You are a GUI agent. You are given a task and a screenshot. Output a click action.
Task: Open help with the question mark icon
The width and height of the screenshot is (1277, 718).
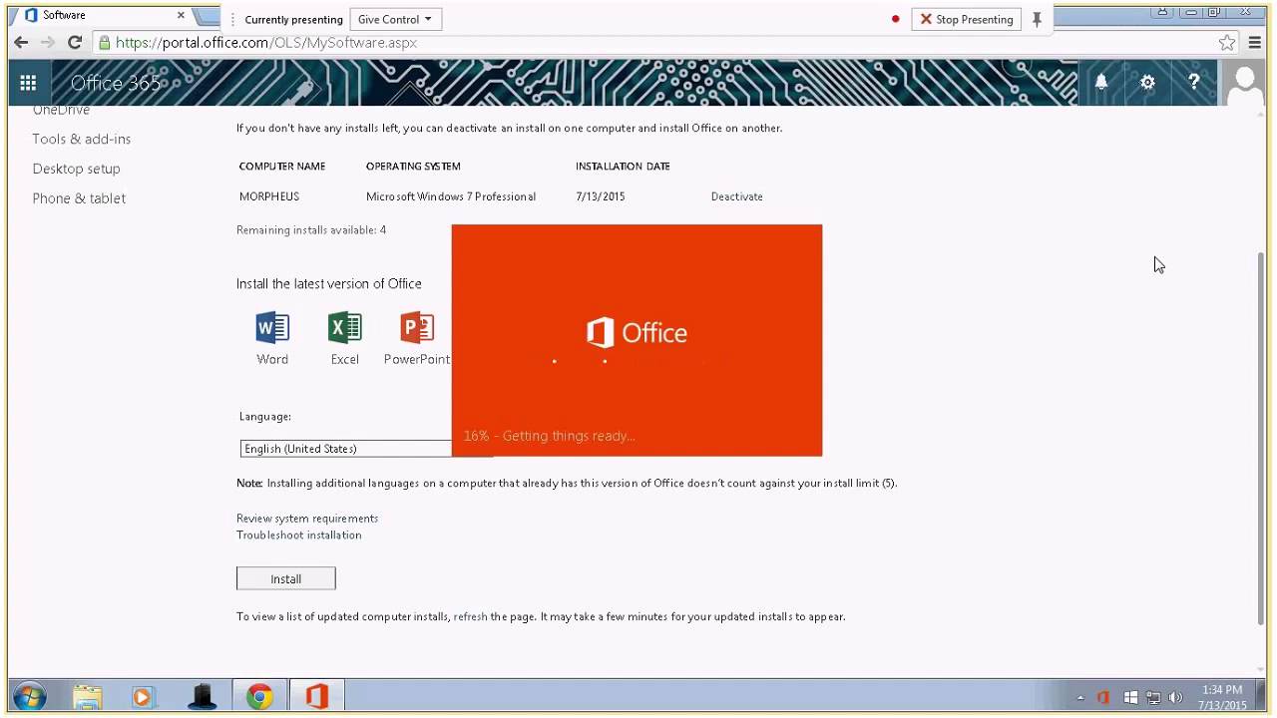(x=1194, y=83)
